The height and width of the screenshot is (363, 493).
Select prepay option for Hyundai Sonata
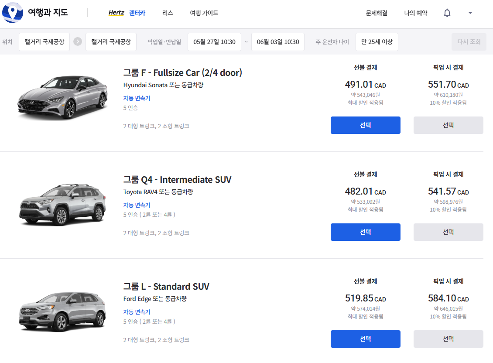pyautogui.click(x=365, y=125)
